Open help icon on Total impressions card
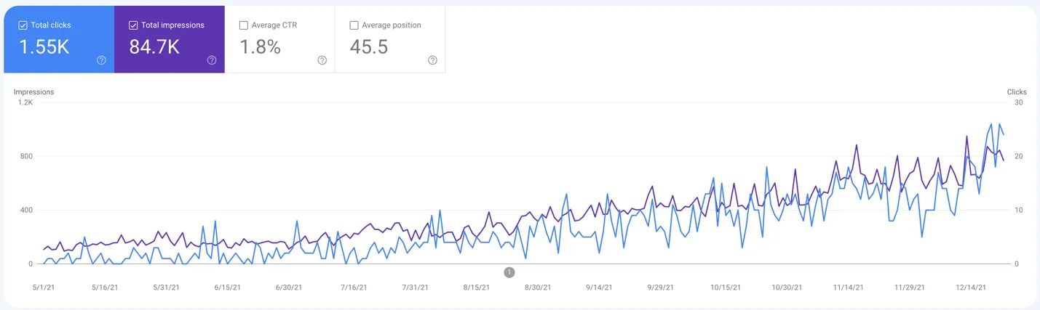 212,60
